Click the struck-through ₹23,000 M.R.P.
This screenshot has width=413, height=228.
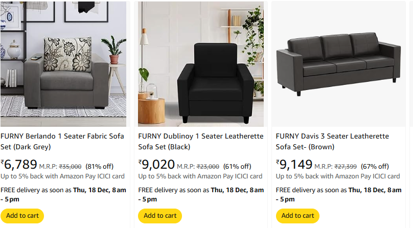coord(208,167)
